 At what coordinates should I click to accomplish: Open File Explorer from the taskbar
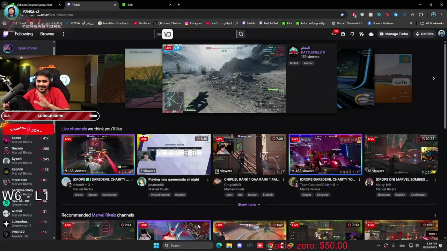pos(229,245)
